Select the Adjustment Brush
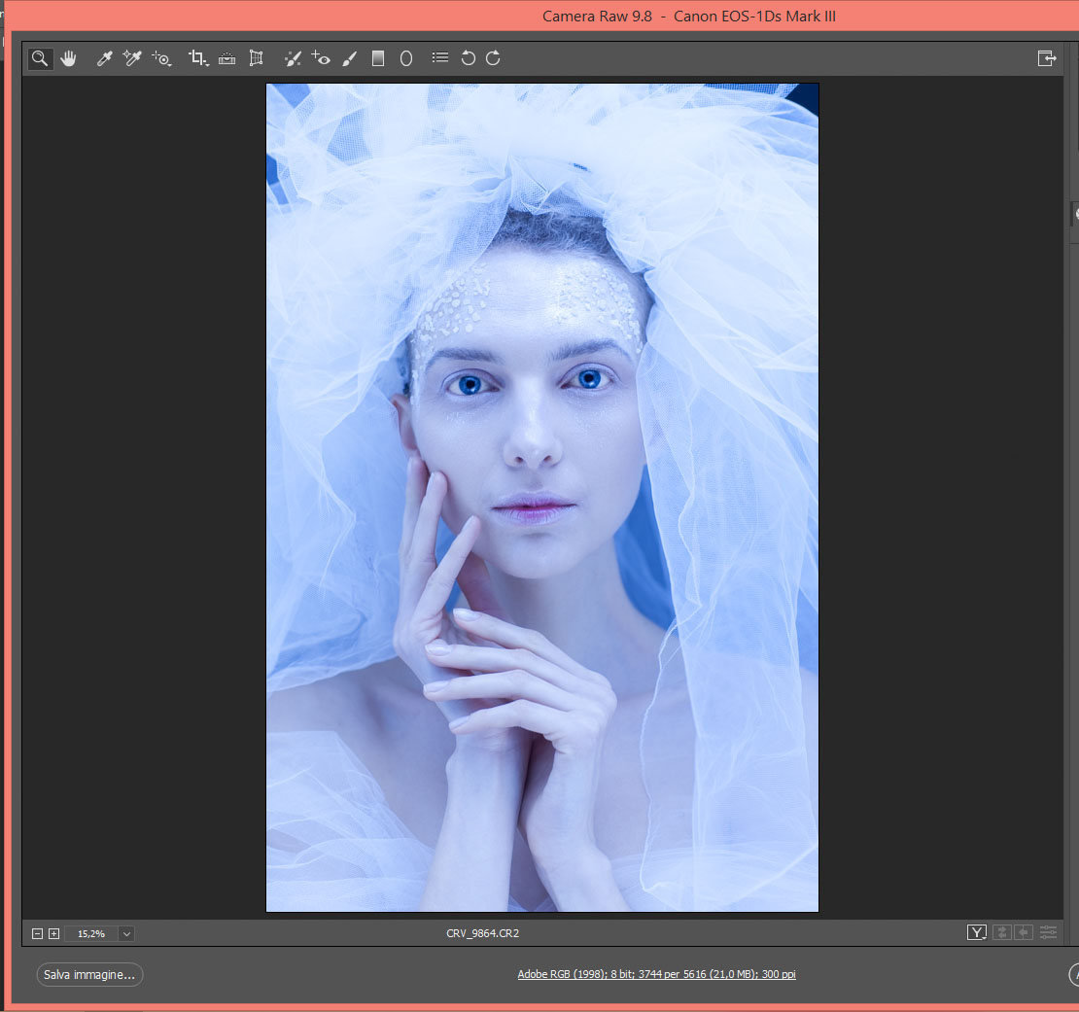This screenshot has width=1079, height=1012. point(350,58)
